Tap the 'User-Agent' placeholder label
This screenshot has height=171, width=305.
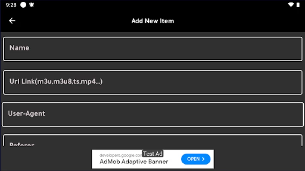27,113
